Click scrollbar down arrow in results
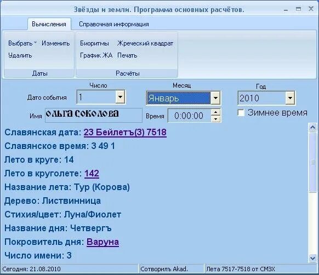 click(x=312, y=259)
